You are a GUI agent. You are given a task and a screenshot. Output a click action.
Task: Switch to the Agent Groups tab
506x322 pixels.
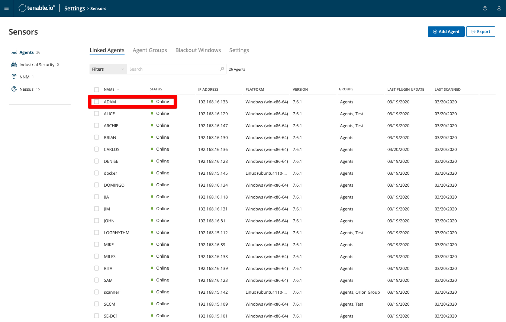[x=150, y=50]
